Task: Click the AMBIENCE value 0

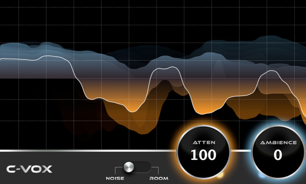Action: tap(278, 155)
